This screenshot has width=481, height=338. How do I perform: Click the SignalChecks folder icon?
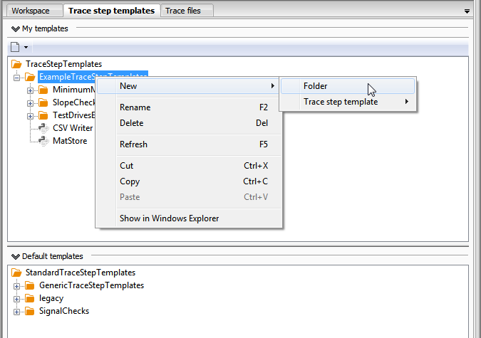coord(30,312)
